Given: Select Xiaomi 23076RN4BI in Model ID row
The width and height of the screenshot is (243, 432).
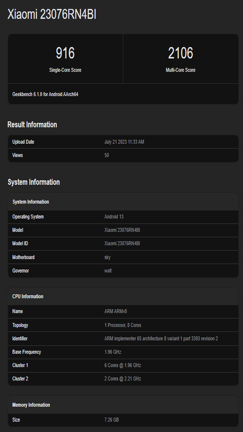Looking at the screenshot, I should (122, 244).
